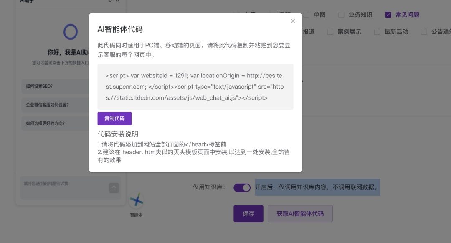Check the 业务知识 checkbox
This screenshot has height=243, width=451.
click(x=341, y=15)
